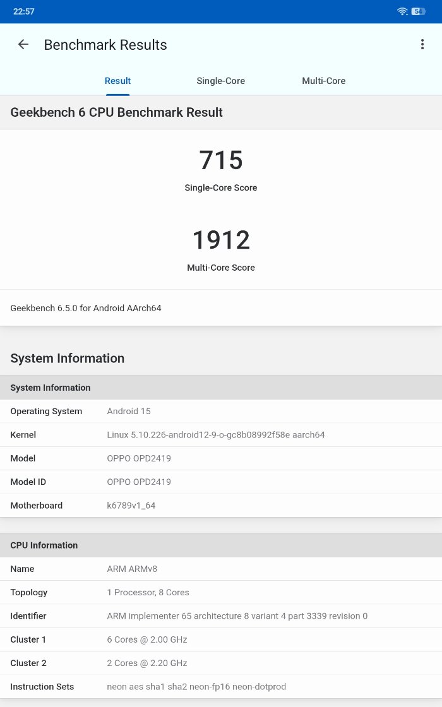Tap the clock showing 22:57
Viewport: 442px width, 707px height.
[x=24, y=11]
